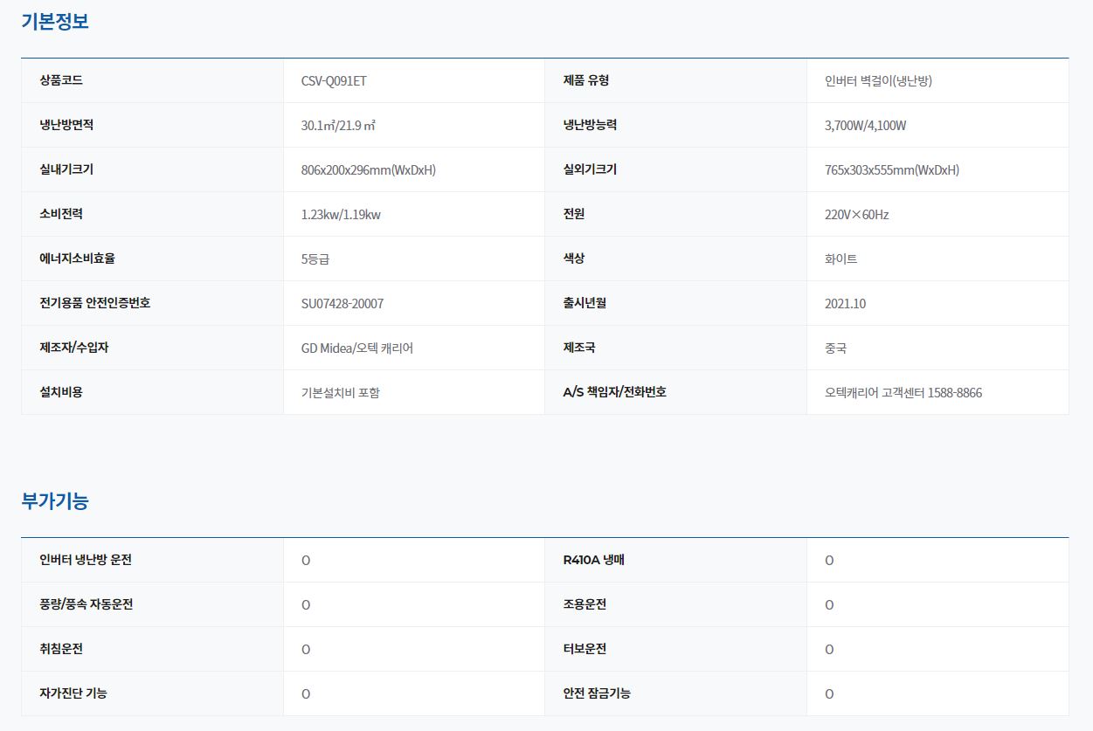Screen dimensions: 1093x731
Task: Click the GD Midea/오텍 캐리어 manufacturer value
Action: 356,348
